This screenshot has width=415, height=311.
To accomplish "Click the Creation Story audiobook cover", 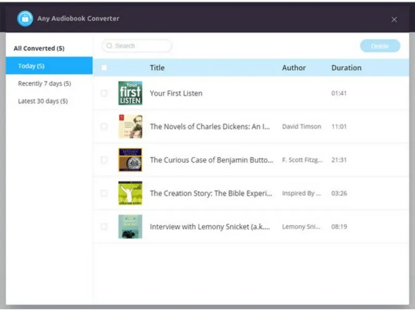I will point(130,193).
